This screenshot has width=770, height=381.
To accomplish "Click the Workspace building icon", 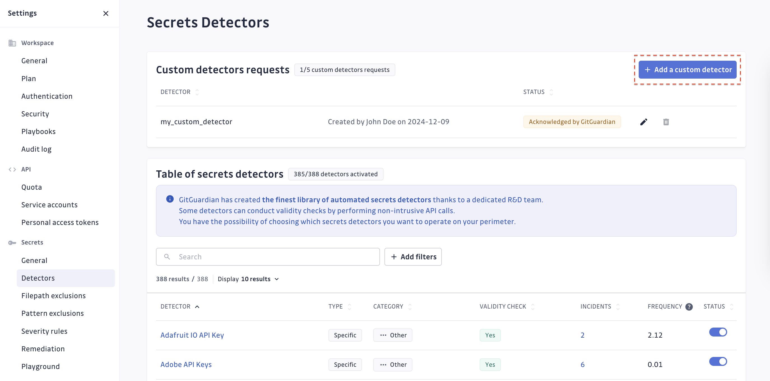I will point(12,43).
